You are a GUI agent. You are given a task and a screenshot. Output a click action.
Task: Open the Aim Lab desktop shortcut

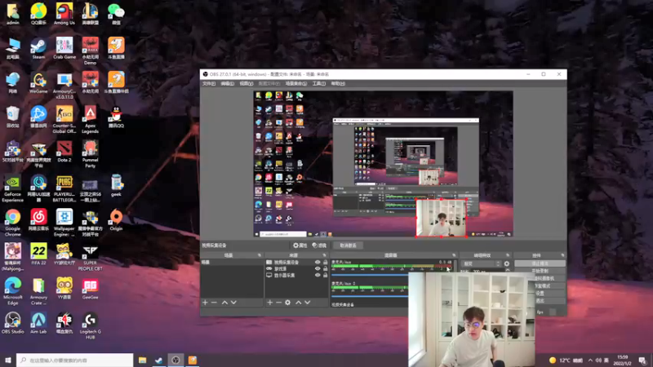tap(38, 323)
